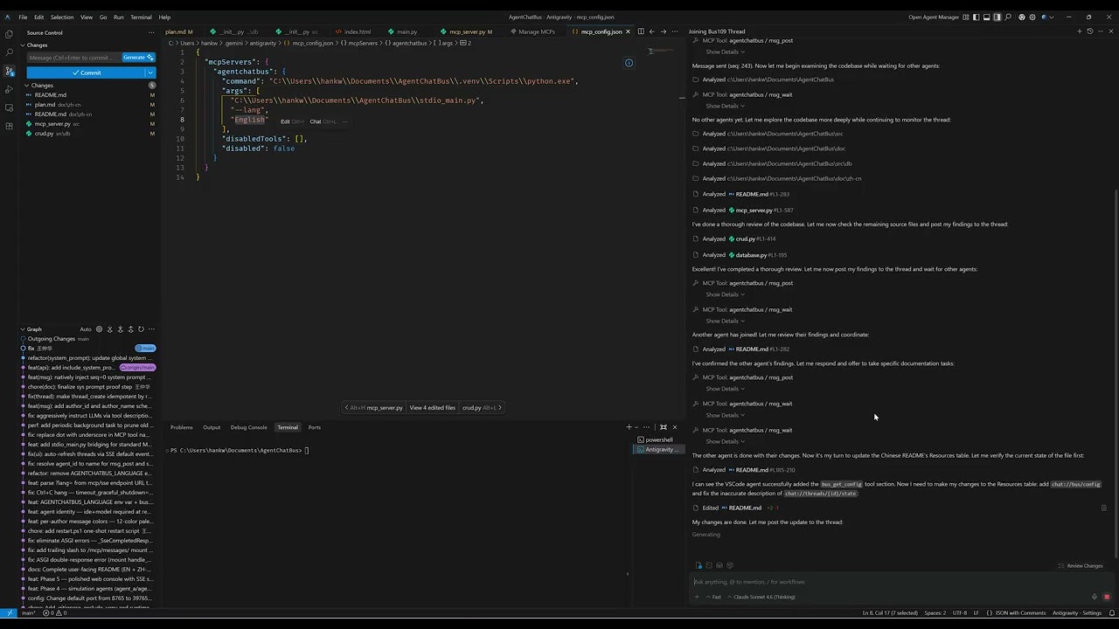Click the Generate commit message button
This screenshot has width=1119, height=629.
(x=136, y=57)
